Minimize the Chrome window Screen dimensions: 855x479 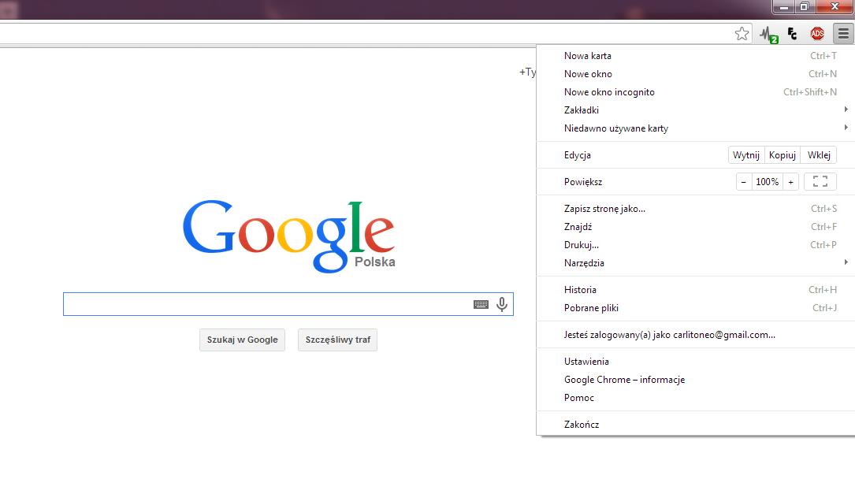click(783, 6)
